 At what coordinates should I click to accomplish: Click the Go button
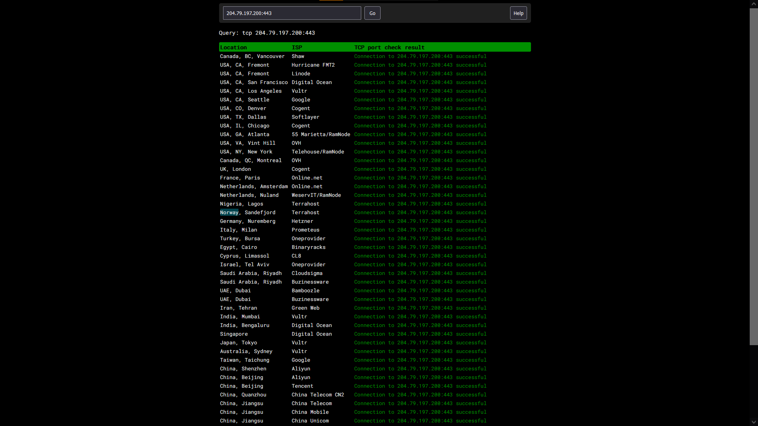(372, 13)
